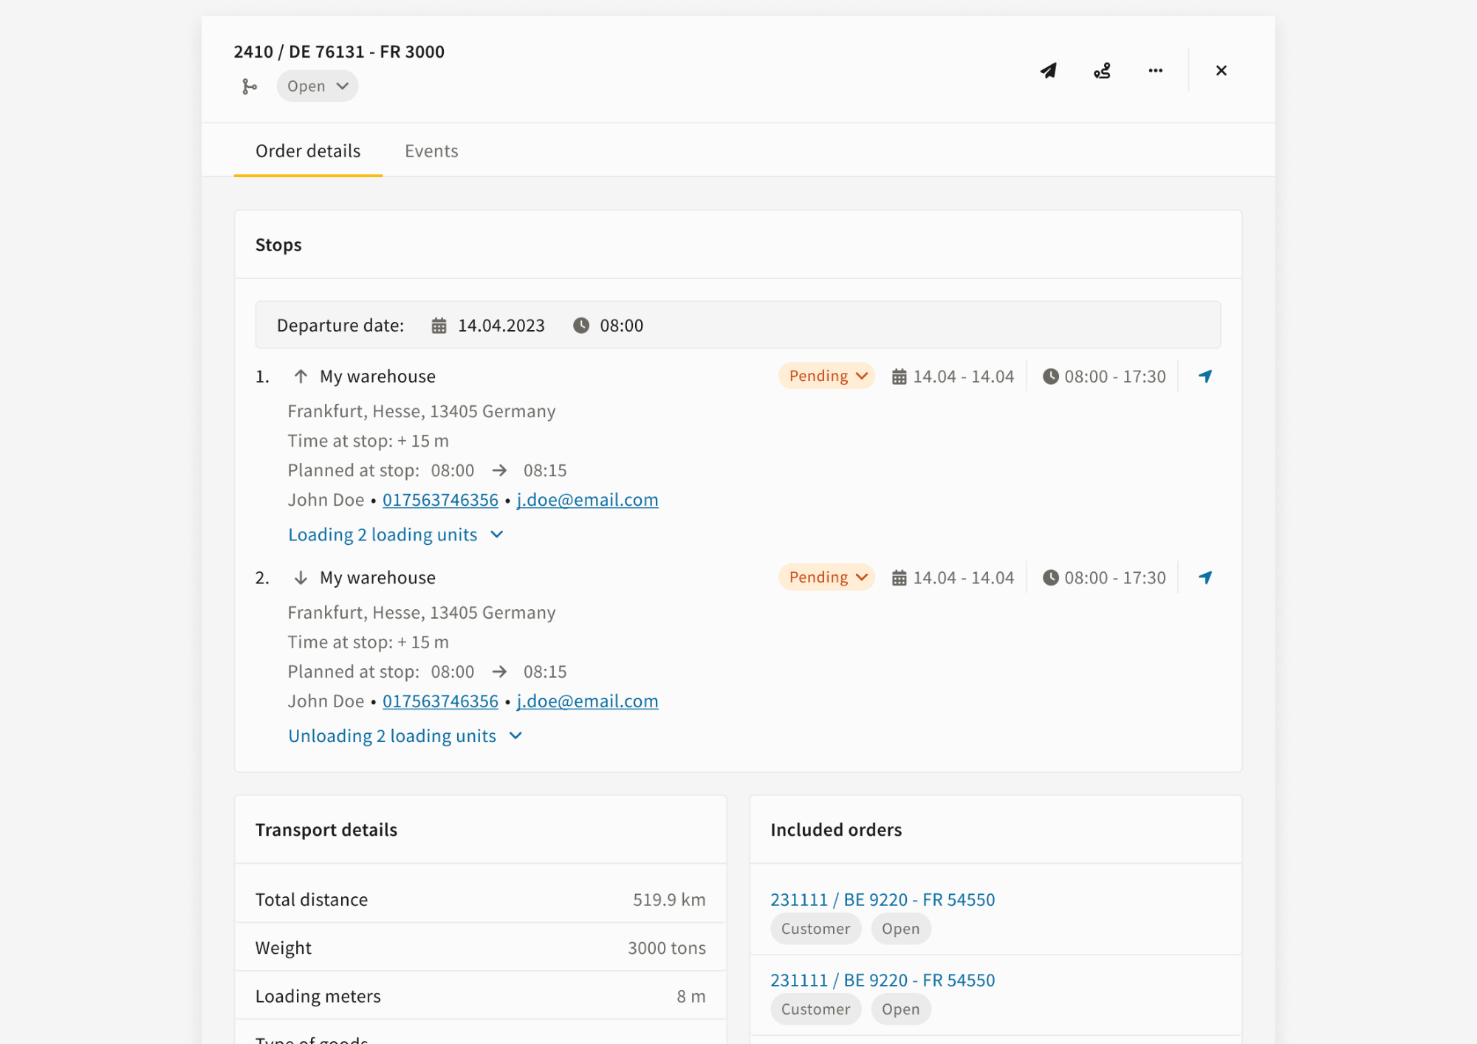
Task: Close the order details panel
Action: (x=1221, y=71)
